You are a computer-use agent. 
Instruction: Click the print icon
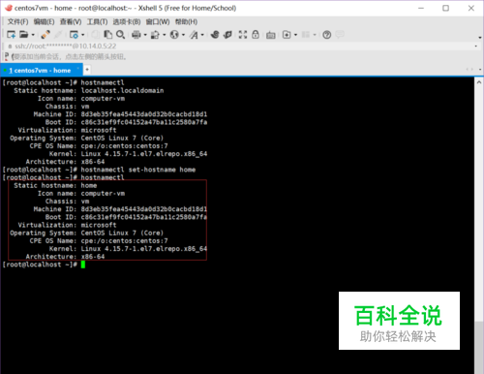click(x=136, y=34)
